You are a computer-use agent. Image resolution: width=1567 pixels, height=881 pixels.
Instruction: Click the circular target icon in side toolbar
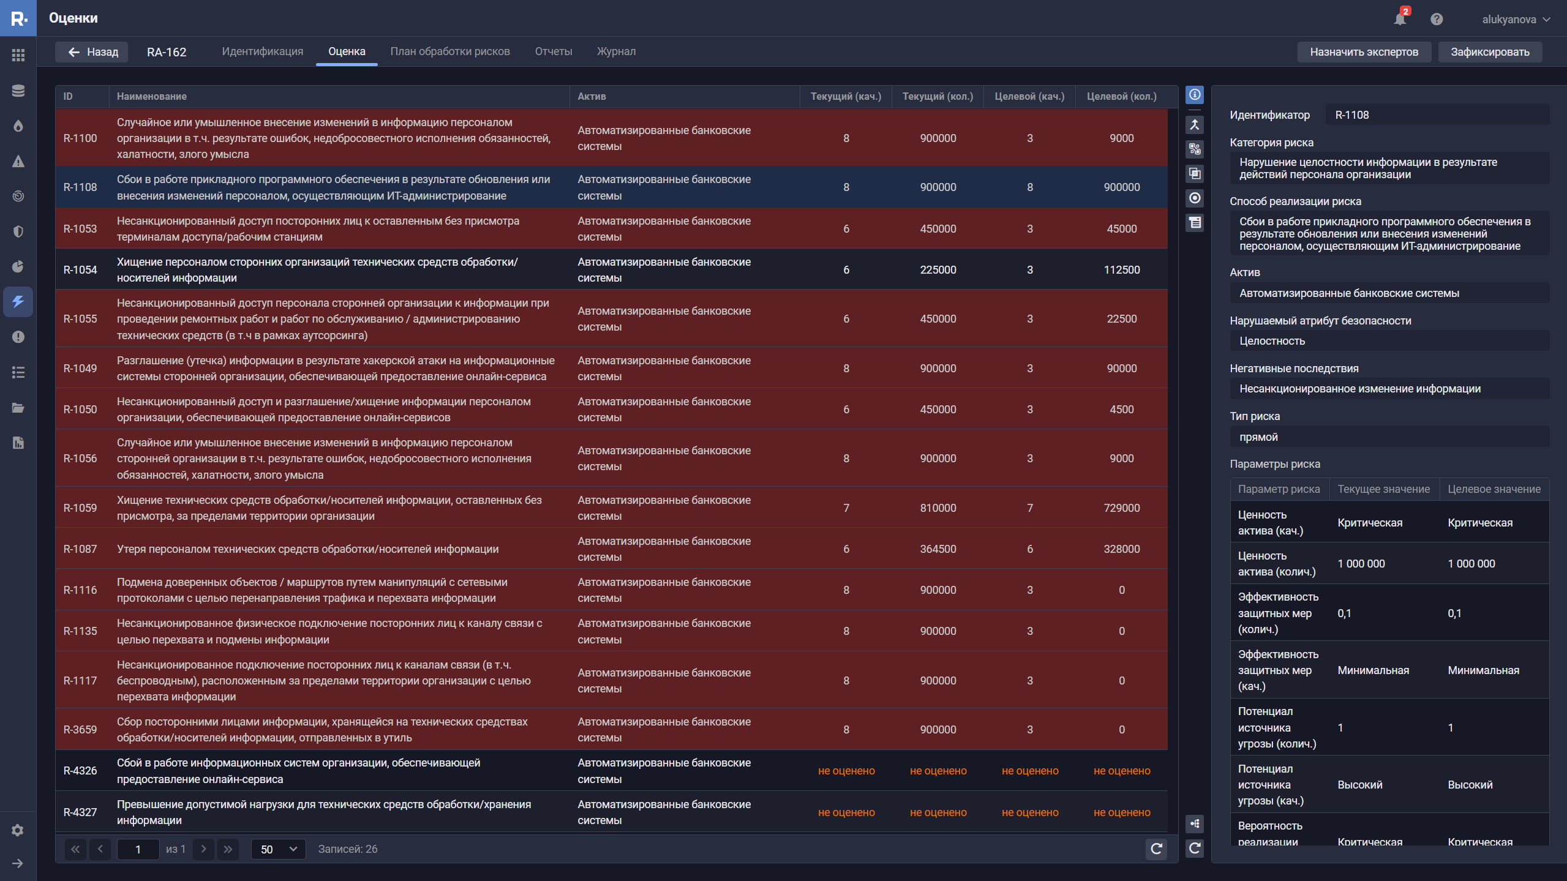(1194, 198)
